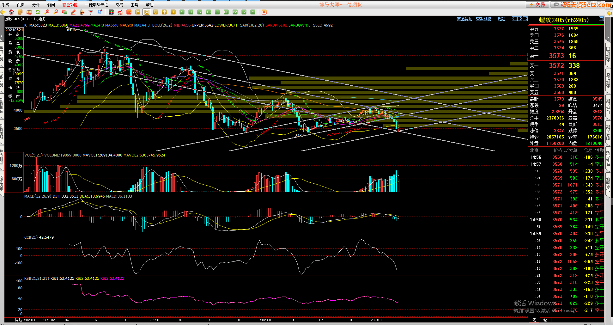Open the 周期 period dropdown link
This screenshot has height=325, width=613.
point(501,19)
